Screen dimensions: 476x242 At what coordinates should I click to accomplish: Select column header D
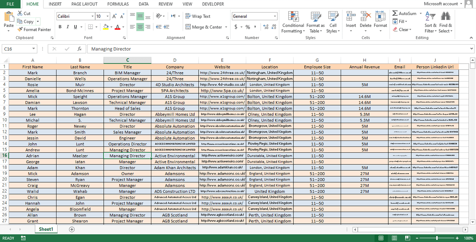coord(175,60)
